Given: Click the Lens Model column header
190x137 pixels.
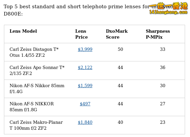Looking at the screenshot, I should (x=23, y=31).
